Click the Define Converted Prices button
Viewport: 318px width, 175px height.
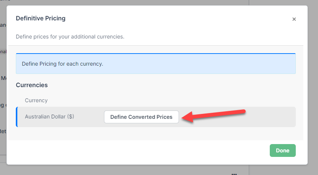[141, 117]
